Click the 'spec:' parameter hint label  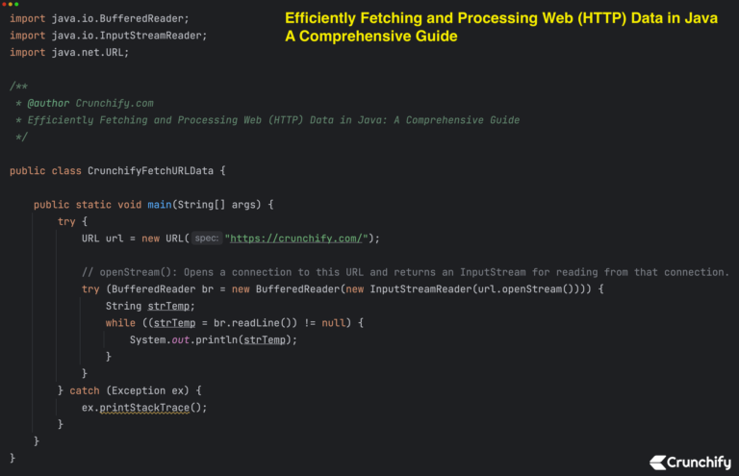pos(206,238)
